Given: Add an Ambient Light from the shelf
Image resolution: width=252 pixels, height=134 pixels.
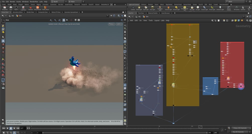Looking at the screenshot, I should 220,8.
